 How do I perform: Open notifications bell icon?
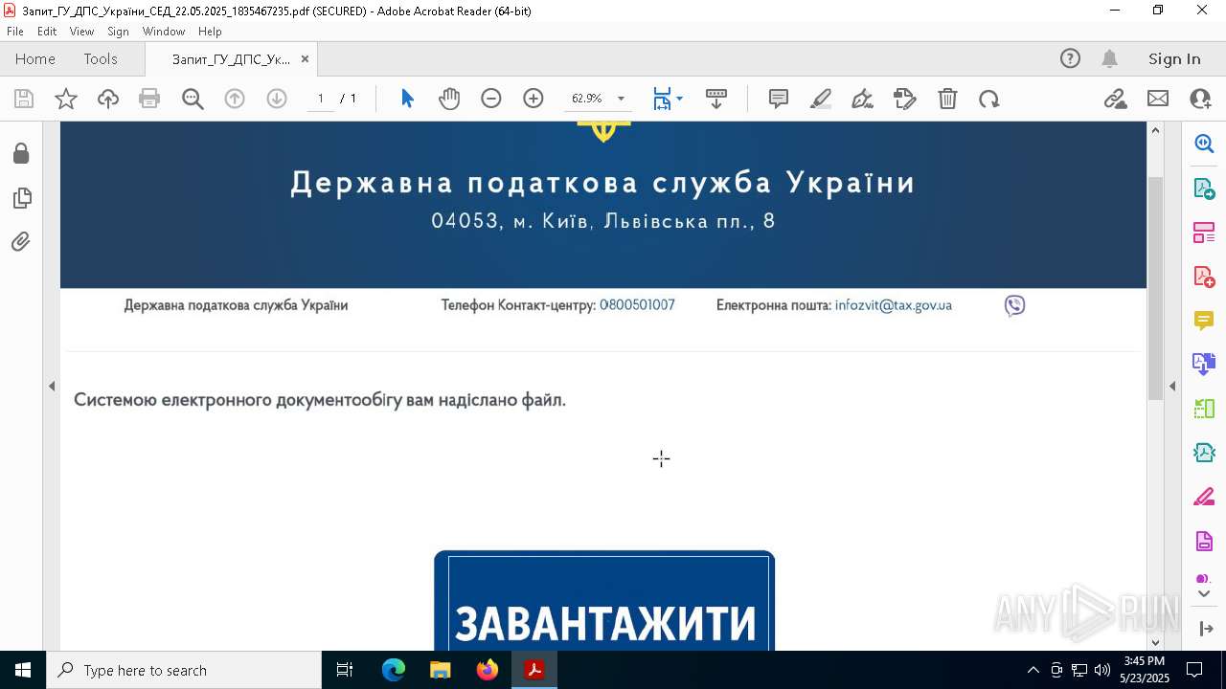coord(1109,58)
